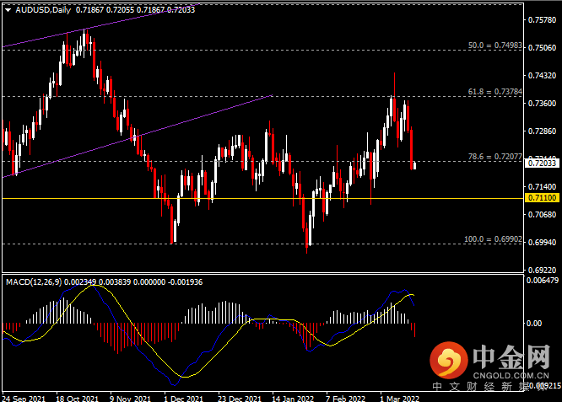
Task: Select the 78.6 = 0.72077 Fibonacci label
Action: click(495, 157)
